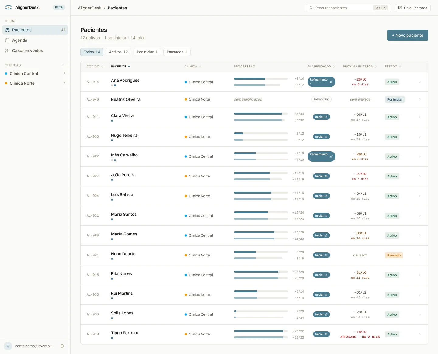Sort table by Clínica column
The image size is (438, 354).
pyautogui.click(x=193, y=67)
